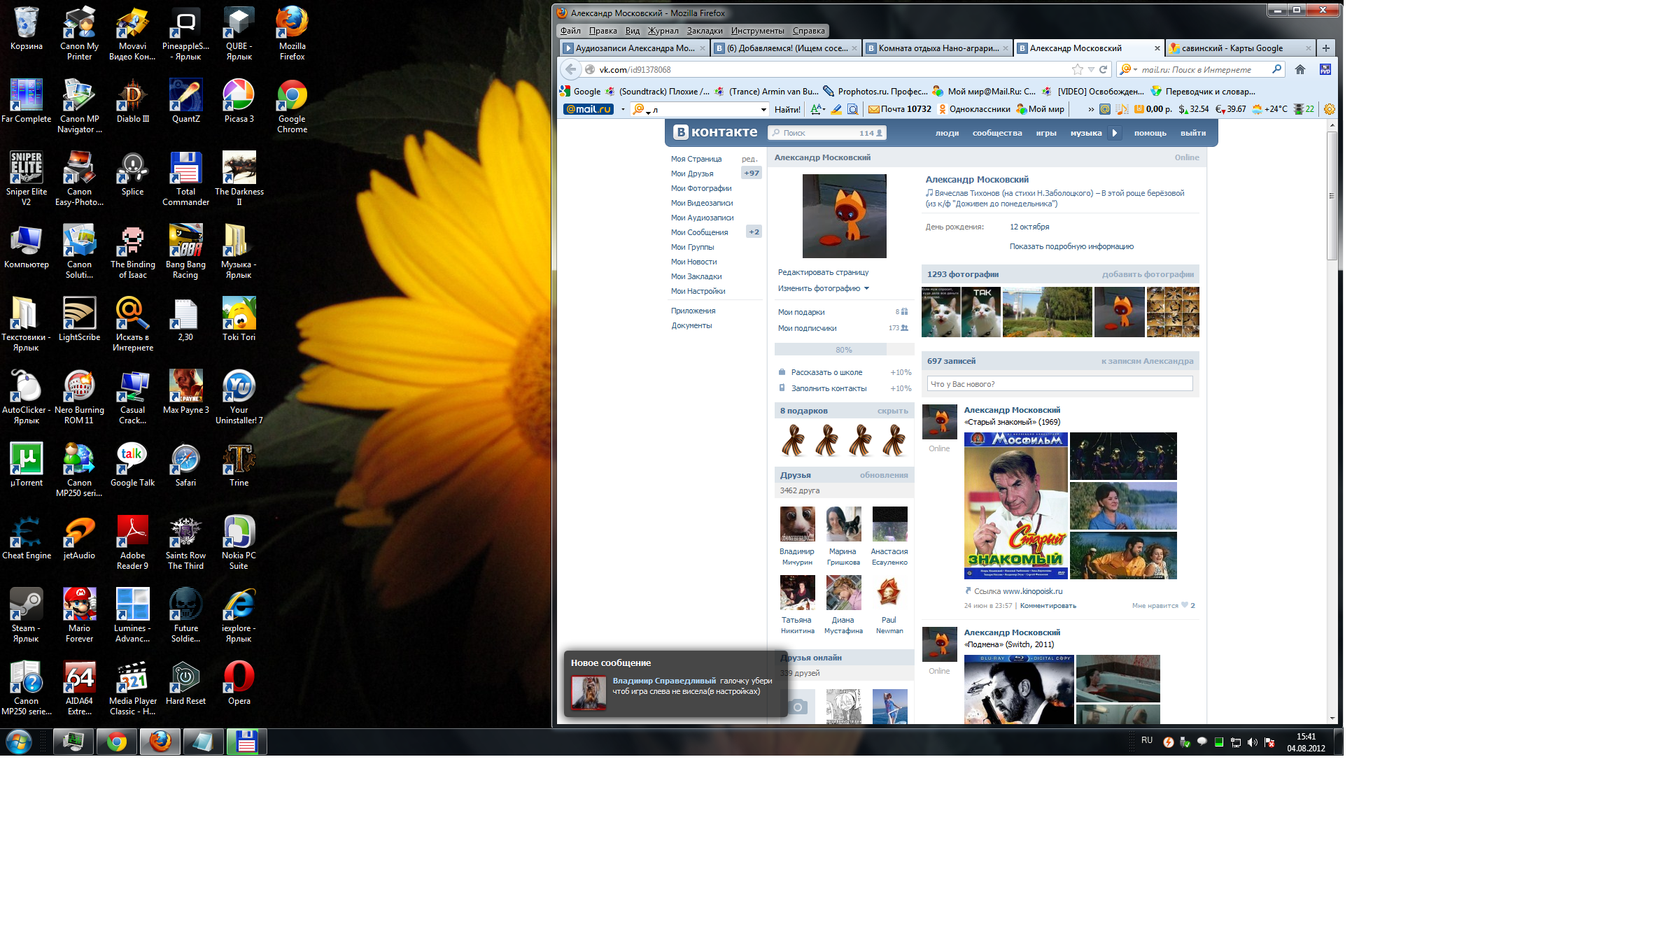Click добавить фотографии link
This screenshot has width=1662, height=934.
point(1148,274)
